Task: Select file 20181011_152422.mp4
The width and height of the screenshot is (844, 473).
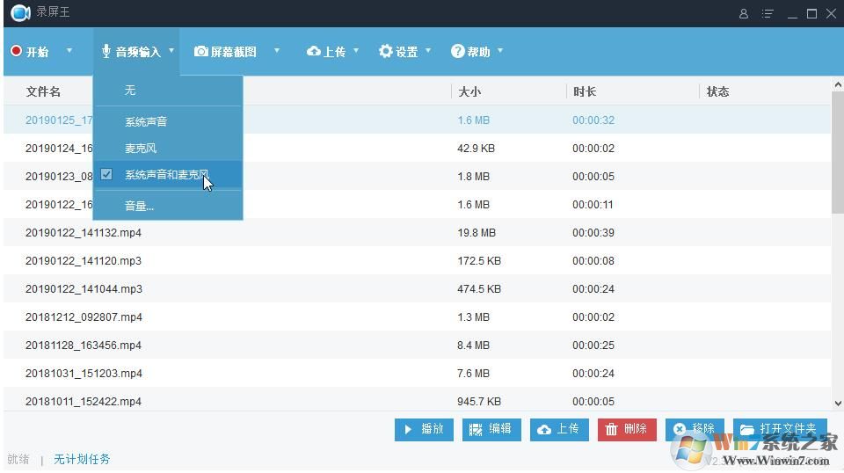Action: [x=84, y=402]
